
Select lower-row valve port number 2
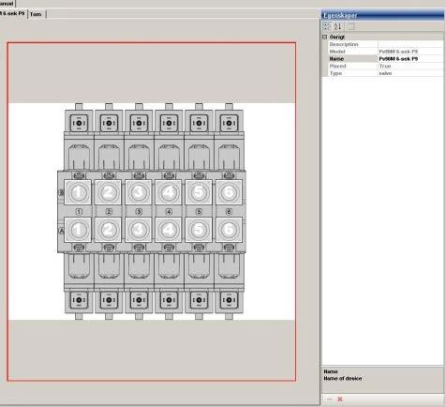tap(108, 230)
